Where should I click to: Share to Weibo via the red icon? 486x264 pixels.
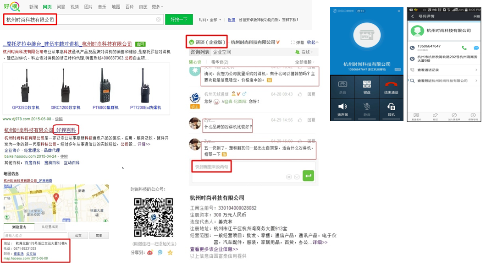(149, 252)
